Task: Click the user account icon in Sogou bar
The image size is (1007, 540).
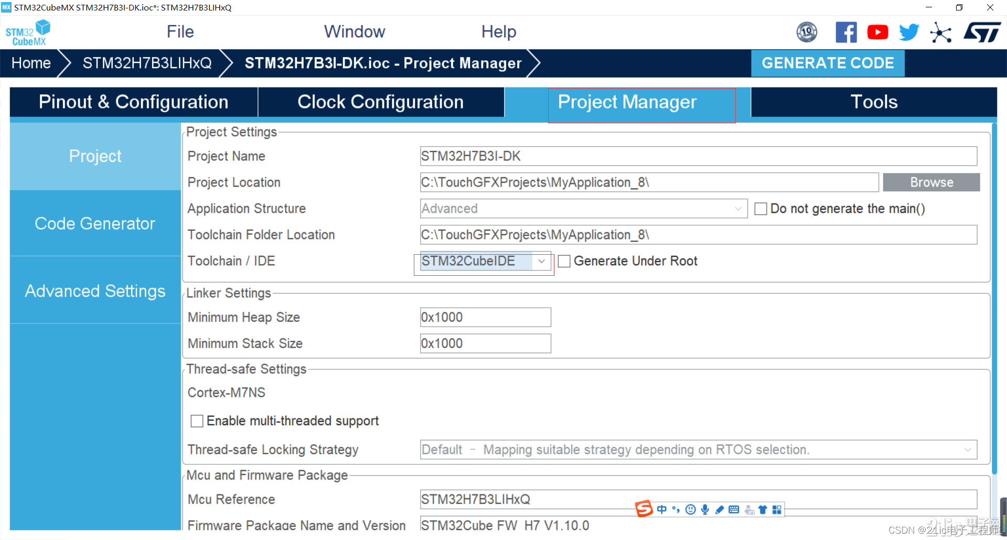Action: [749, 509]
